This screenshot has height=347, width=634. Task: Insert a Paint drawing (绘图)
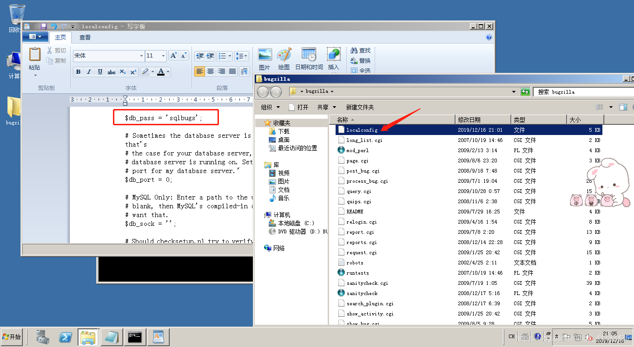click(x=284, y=59)
